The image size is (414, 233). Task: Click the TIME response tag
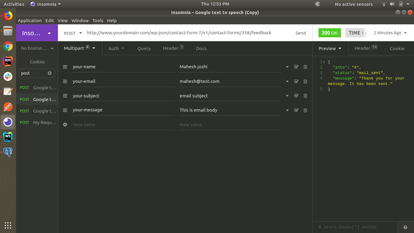tap(357, 33)
